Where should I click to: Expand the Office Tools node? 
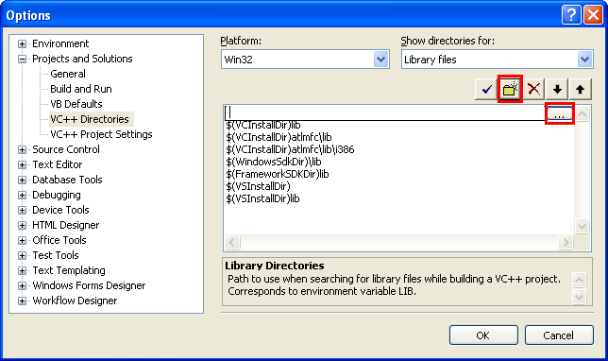(x=22, y=241)
